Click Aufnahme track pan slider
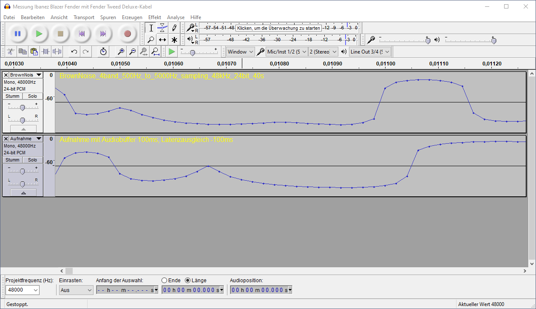The image size is (536, 309). point(23,184)
